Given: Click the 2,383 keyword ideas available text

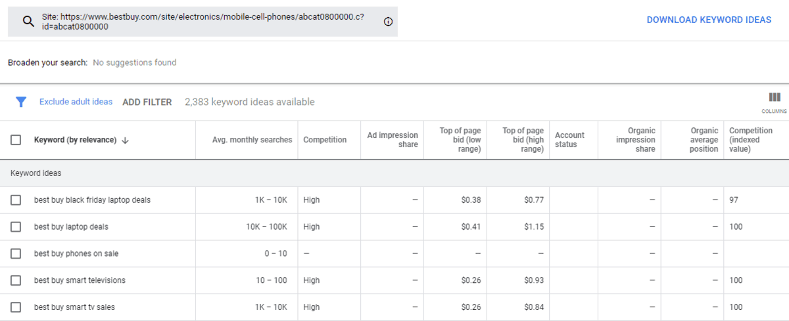Looking at the screenshot, I should click(250, 102).
